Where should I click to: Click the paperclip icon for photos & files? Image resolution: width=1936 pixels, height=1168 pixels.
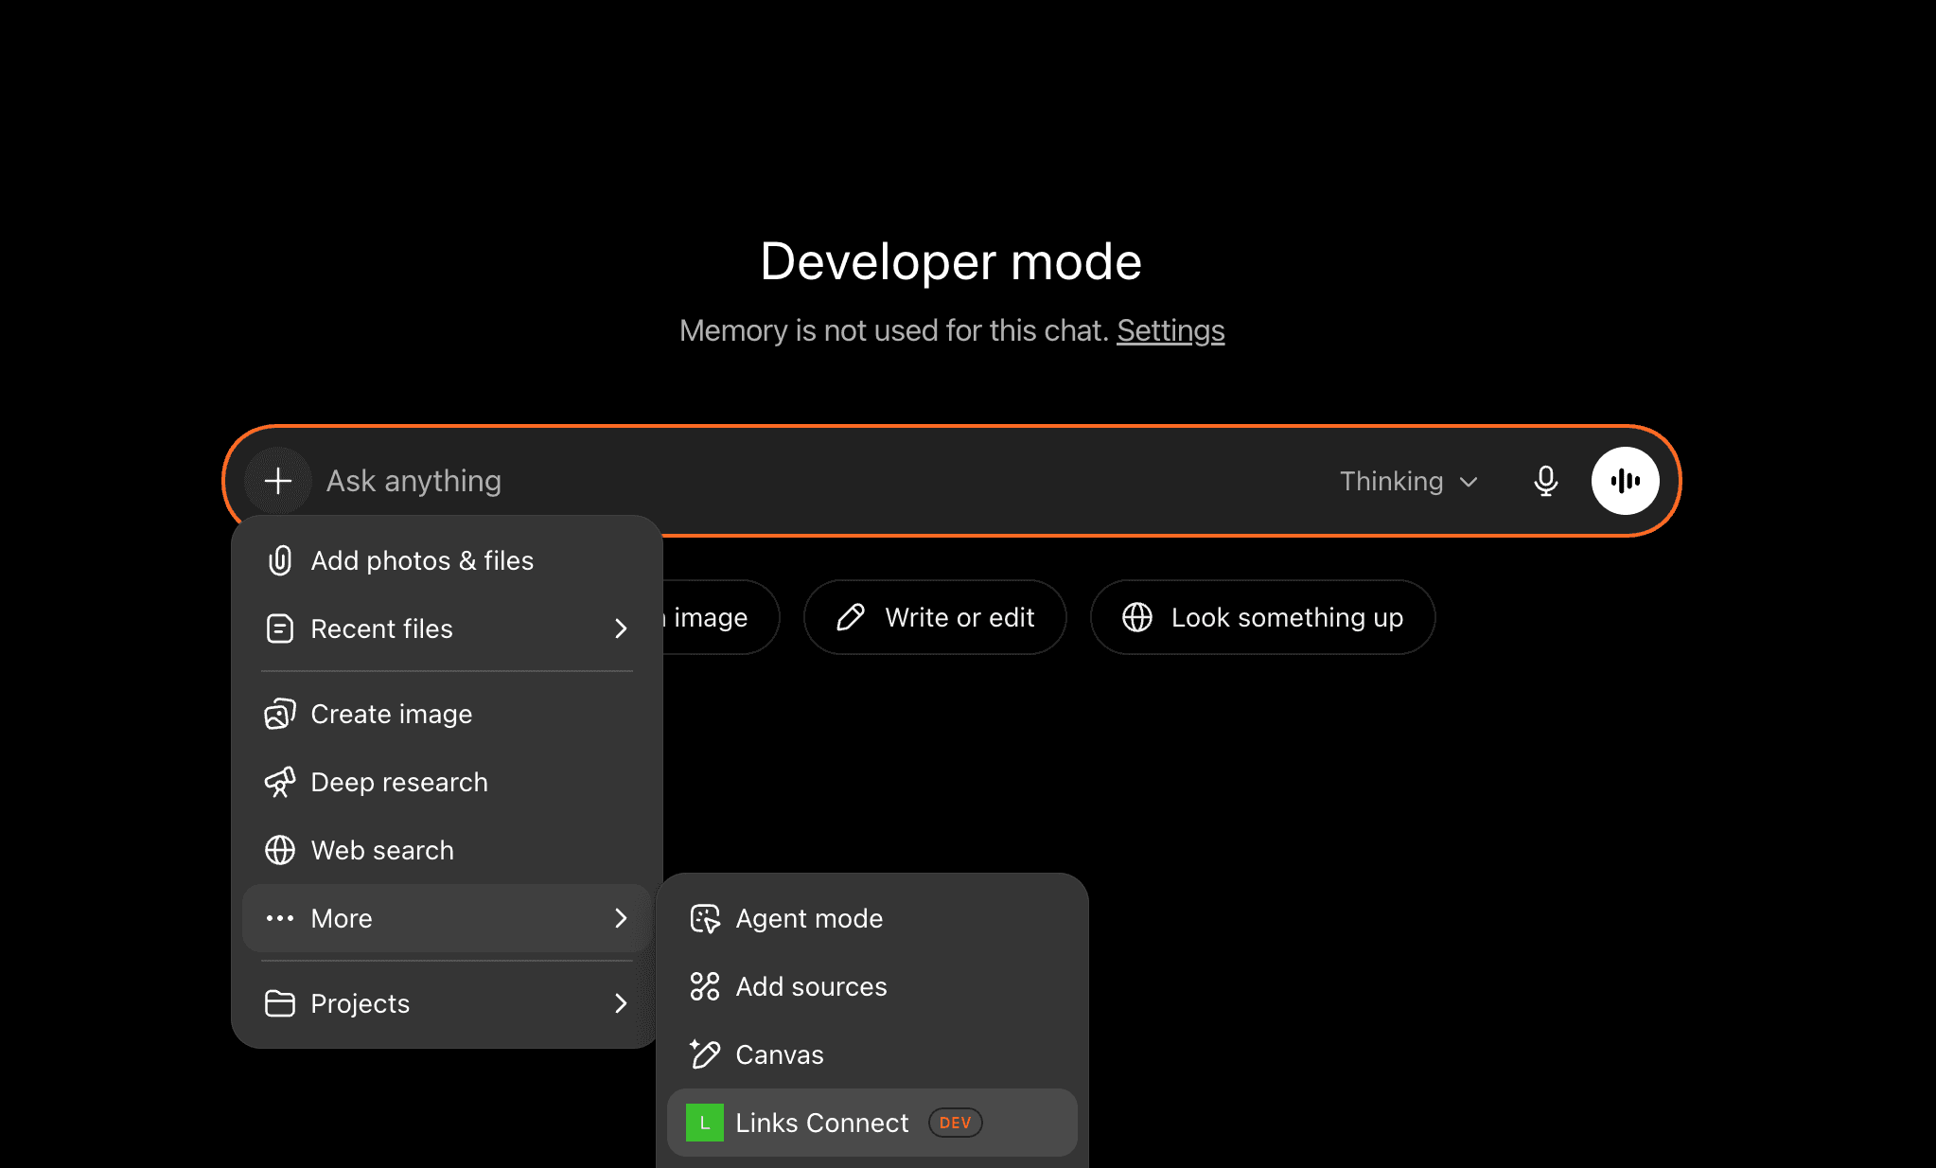tap(280, 560)
